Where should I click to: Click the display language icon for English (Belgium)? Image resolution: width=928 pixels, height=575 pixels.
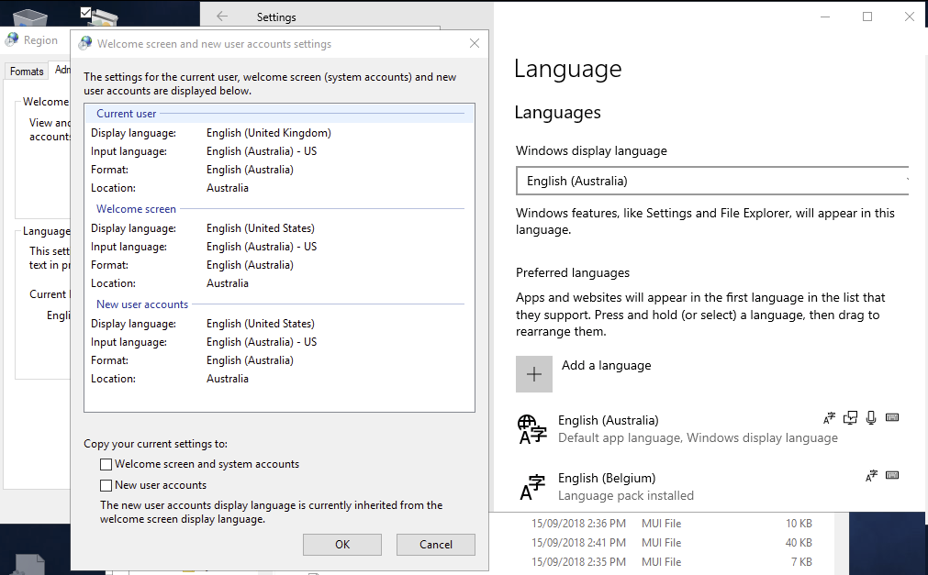(x=871, y=476)
